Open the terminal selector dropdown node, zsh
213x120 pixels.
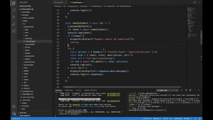(x=167, y=90)
